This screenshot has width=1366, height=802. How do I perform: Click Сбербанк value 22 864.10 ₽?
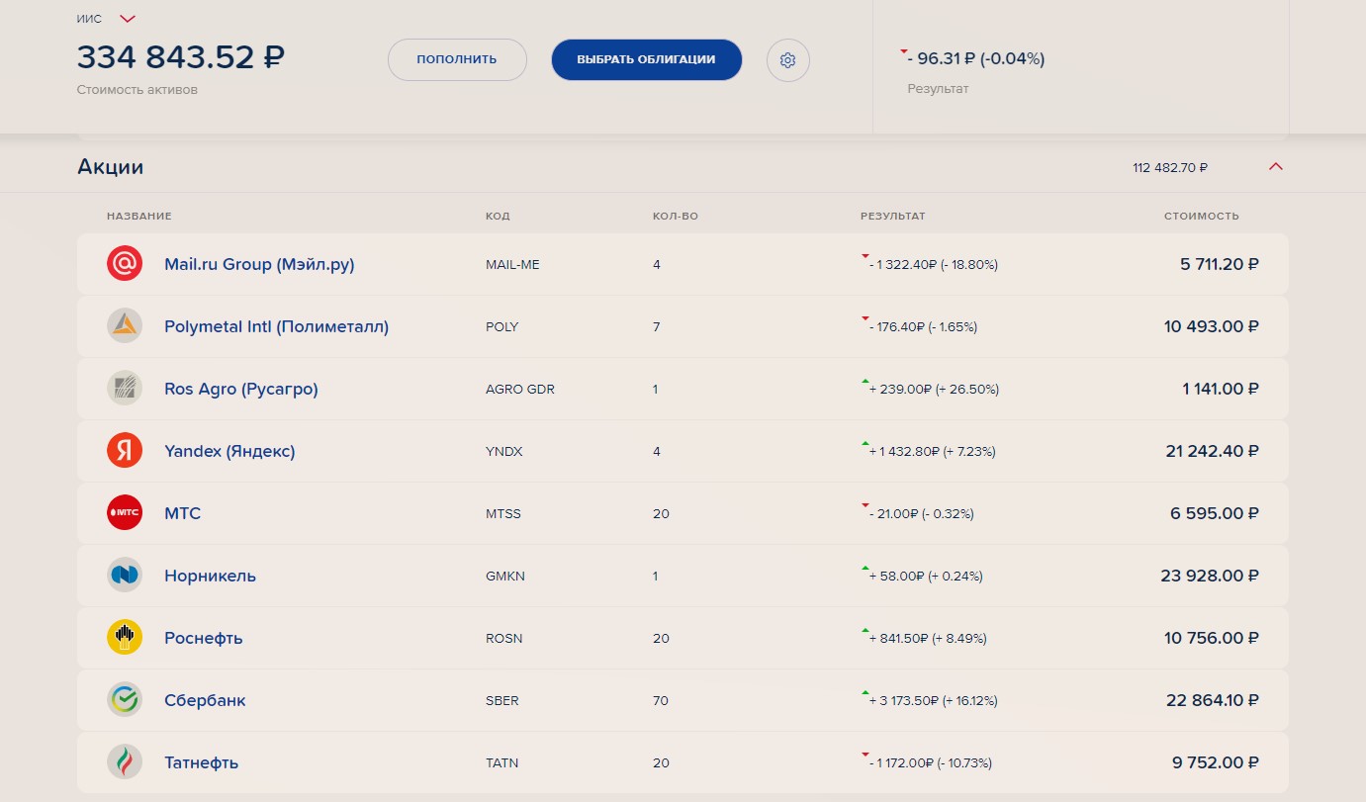coord(1213,701)
